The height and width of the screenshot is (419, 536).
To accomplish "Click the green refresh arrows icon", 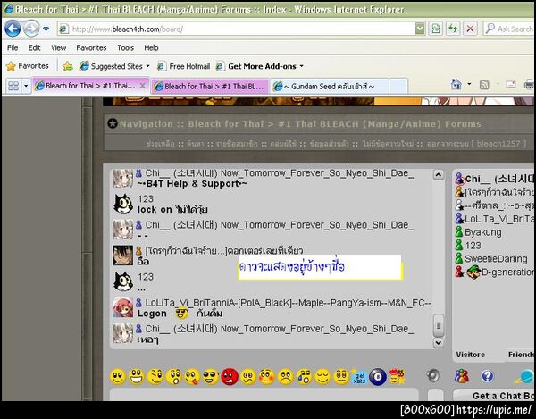I will point(453,29).
